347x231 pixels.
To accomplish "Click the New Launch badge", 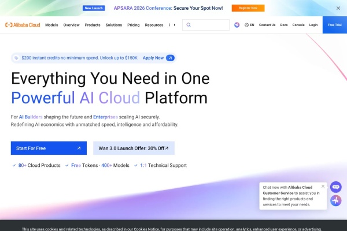I will pos(94,8).
